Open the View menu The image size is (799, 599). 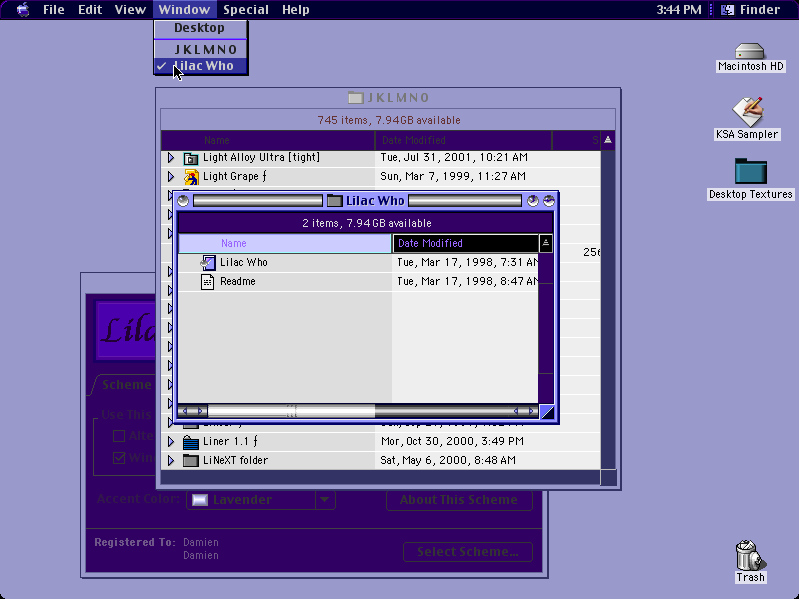130,9
